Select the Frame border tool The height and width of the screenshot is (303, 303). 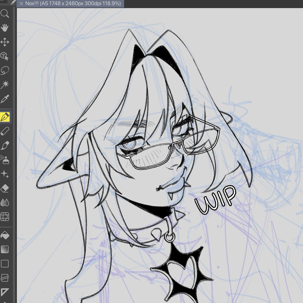(x=5, y=278)
